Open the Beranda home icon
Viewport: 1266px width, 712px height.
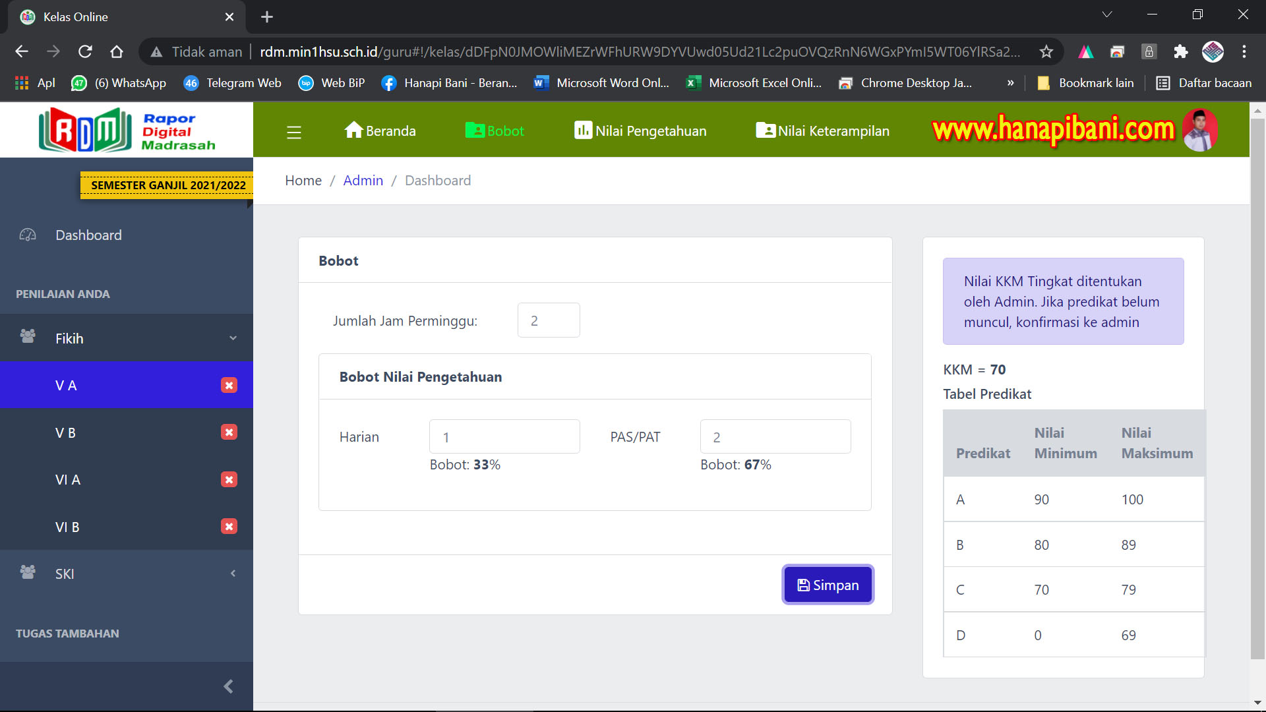(355, 131)
